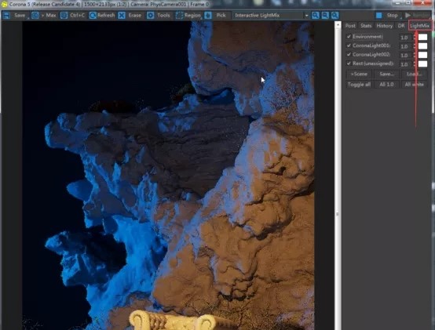Stop rendering with the Stop button
435x330 pixels.
pos(388,15)
